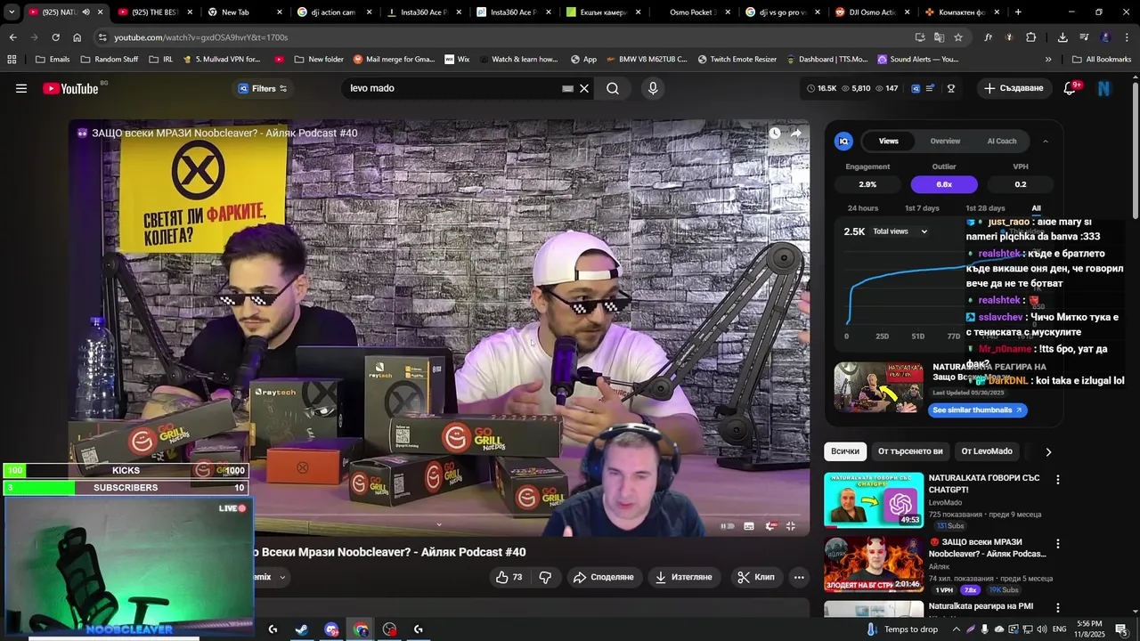Expand the Remix dropdown arrow

point(282,577)
